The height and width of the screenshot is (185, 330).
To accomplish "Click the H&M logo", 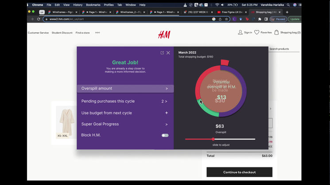I will pos(164,34).
